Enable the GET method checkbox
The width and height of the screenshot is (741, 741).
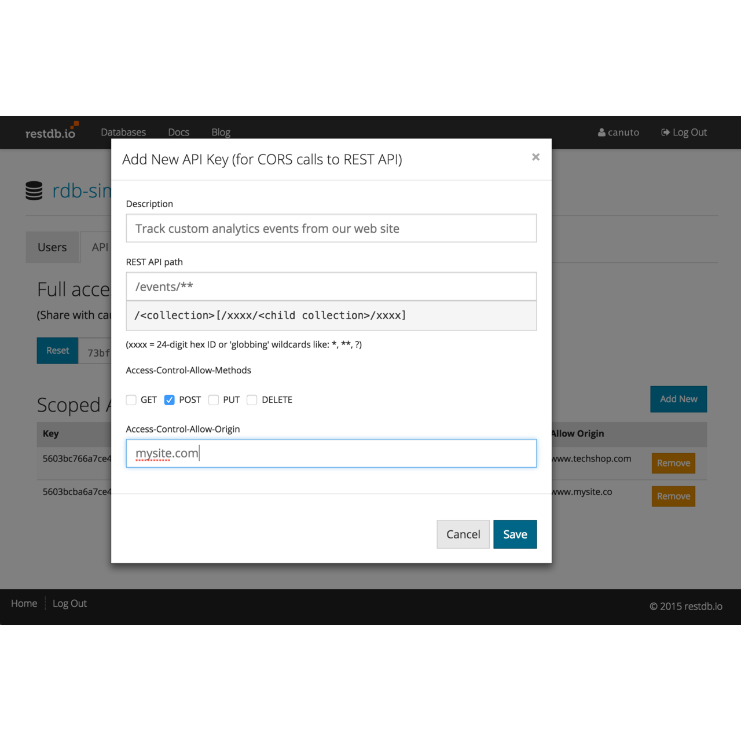[x=131, y=399]
